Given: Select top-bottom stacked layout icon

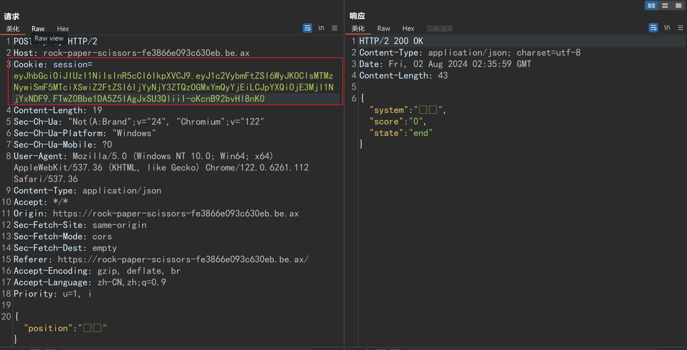Looking at the screenshot, I should pyautogui.click(x=665, y=6).
